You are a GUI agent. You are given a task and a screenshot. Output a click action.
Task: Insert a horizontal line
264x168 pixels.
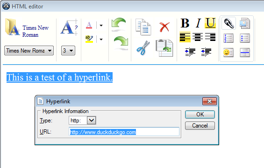(x=245, y=53)
